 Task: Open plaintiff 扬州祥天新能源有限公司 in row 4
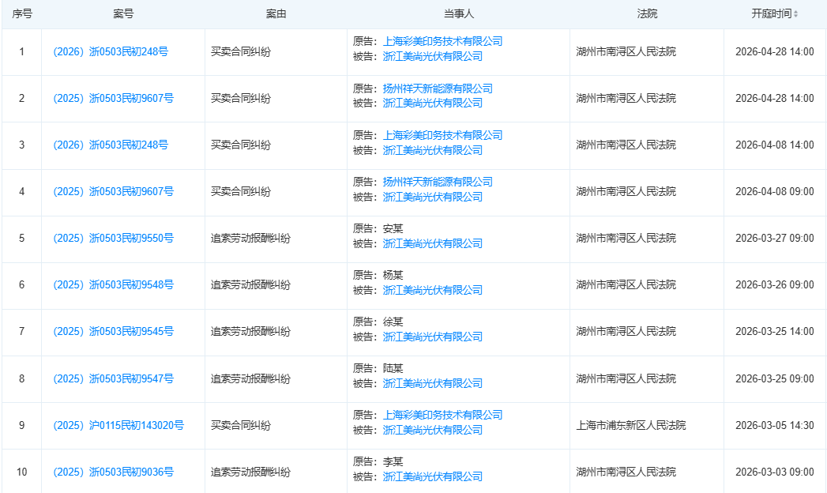438,182
